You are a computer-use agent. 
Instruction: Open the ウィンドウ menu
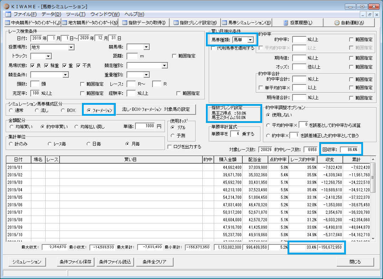tap(105, 14)
